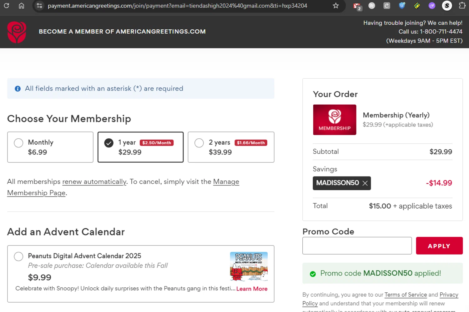469x312 pixels.
Task: Click the American Greetings rose logo
Action: [17, 32]
